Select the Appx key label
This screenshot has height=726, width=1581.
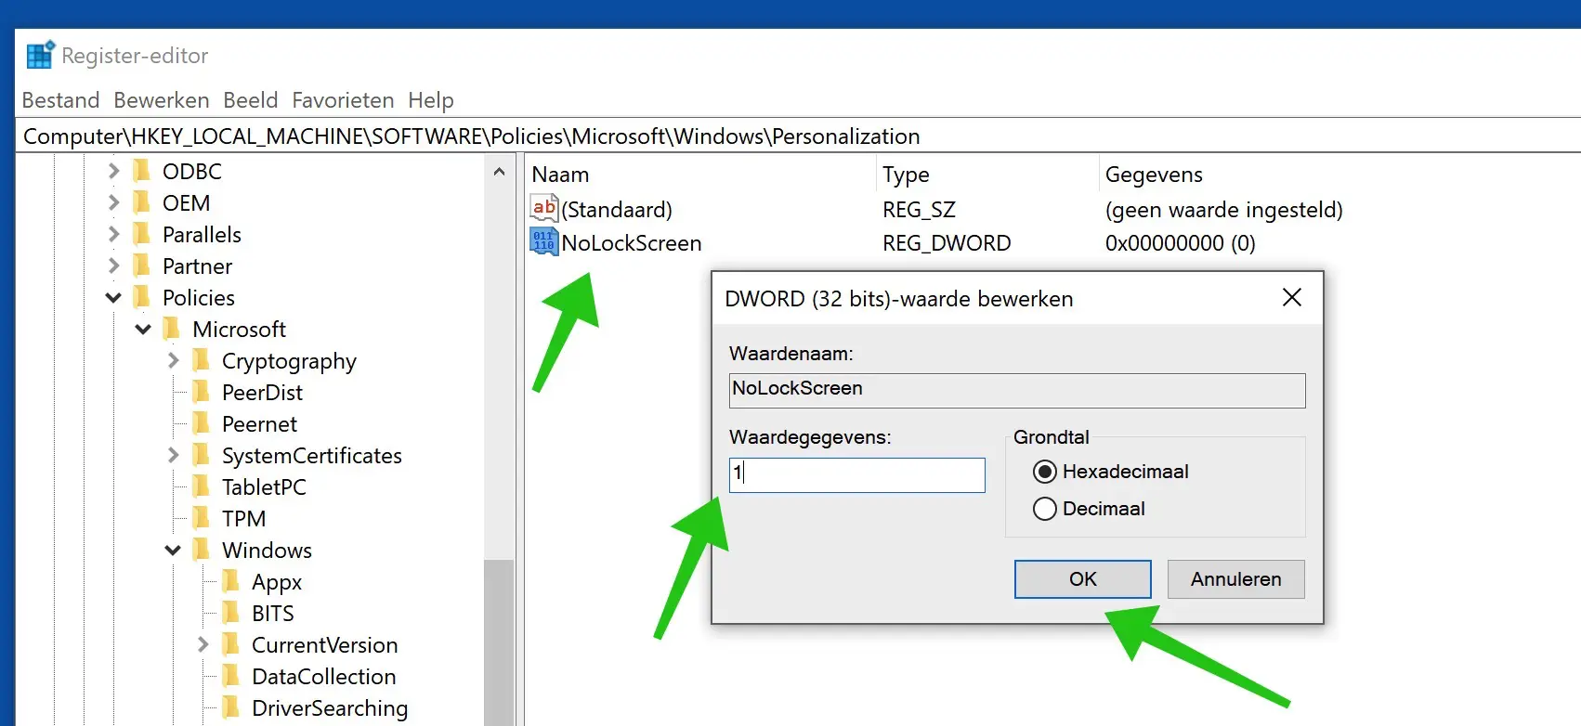[277, 582]
